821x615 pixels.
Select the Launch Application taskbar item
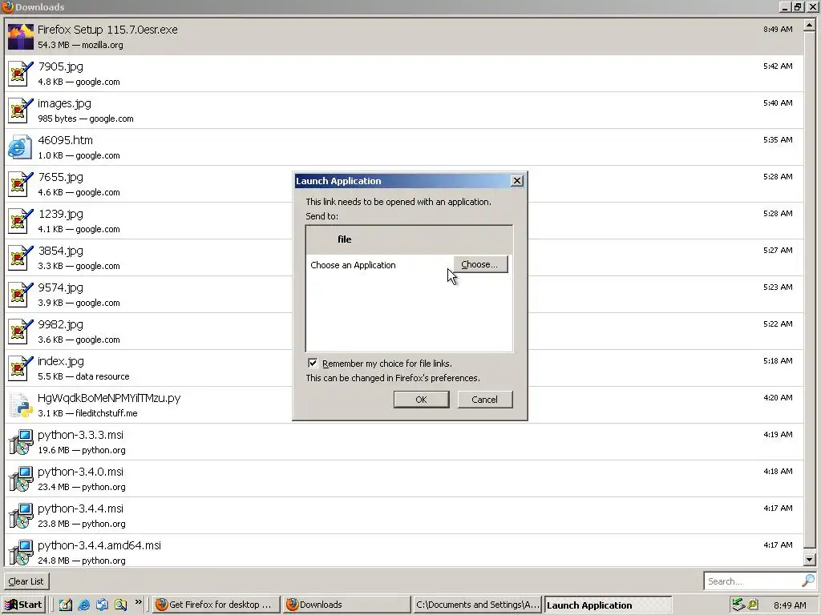[608, 605]
